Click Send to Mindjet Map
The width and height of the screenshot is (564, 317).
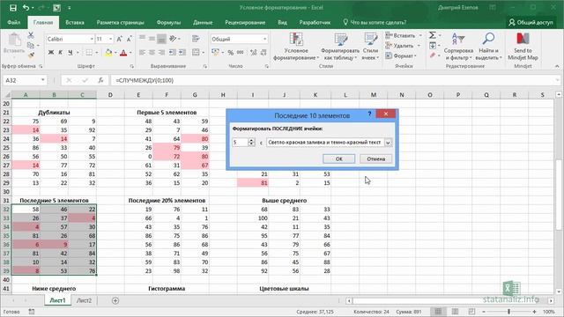click(523, 47)
